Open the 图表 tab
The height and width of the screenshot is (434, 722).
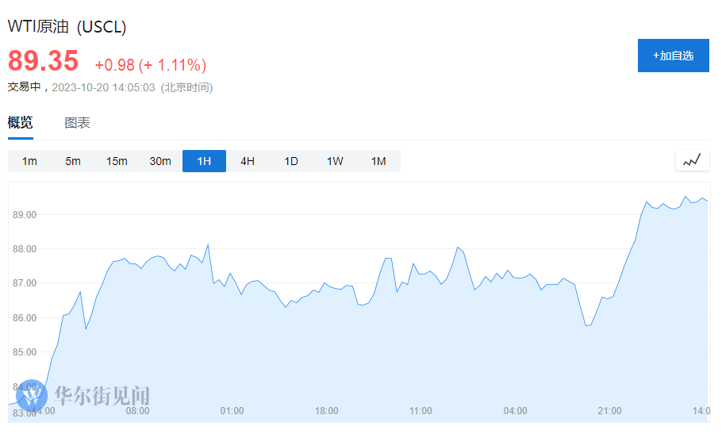[77, 123]
